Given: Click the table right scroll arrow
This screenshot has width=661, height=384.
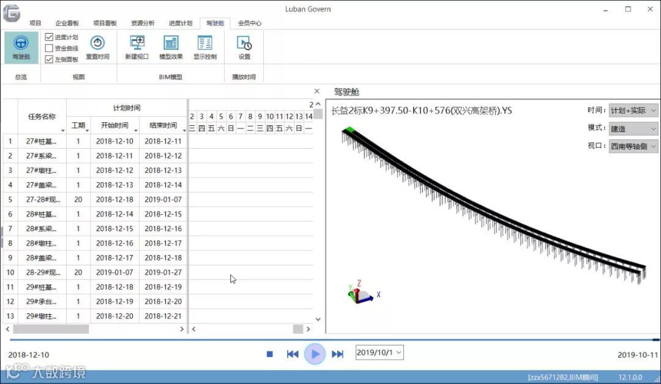Looking at the screenshot, I should pyautogui.click(x=182, y=329).
